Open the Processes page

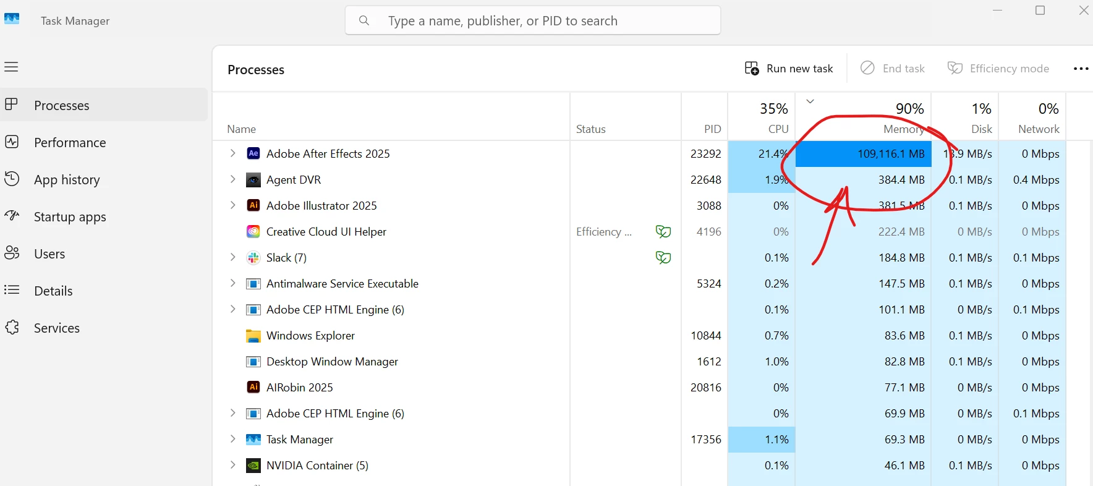[x=104, y=105]
